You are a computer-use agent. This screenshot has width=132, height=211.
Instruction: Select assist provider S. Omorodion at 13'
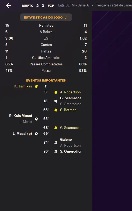pyautogui.click(x=71, y=104)
